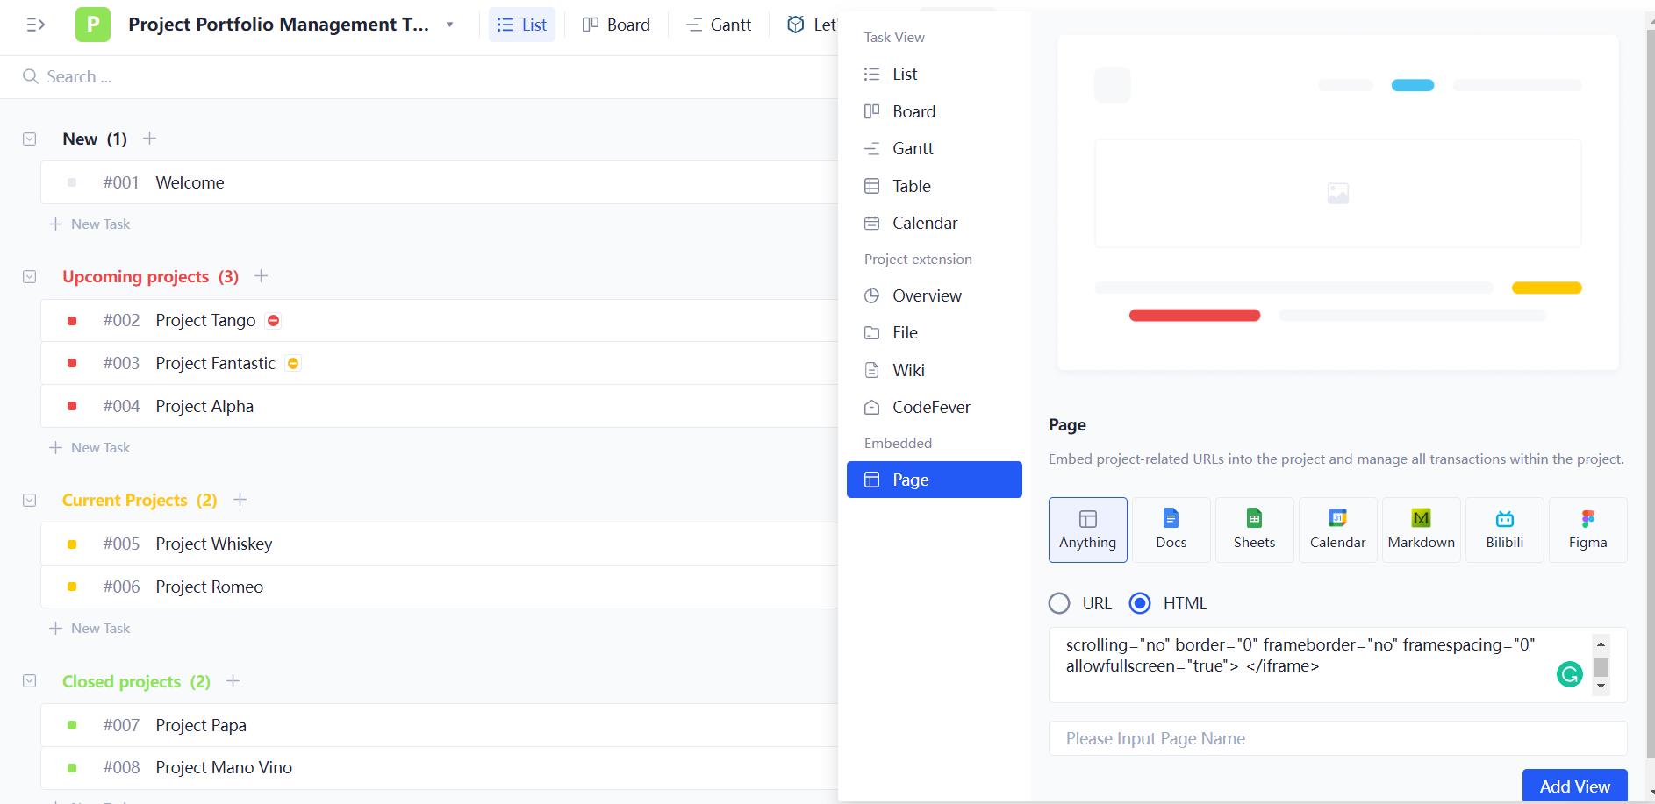Image resolution: width=1655 pixels, height=804 pixels.
Task: Open the Overview project extension
Action: (x=926, y=295)
